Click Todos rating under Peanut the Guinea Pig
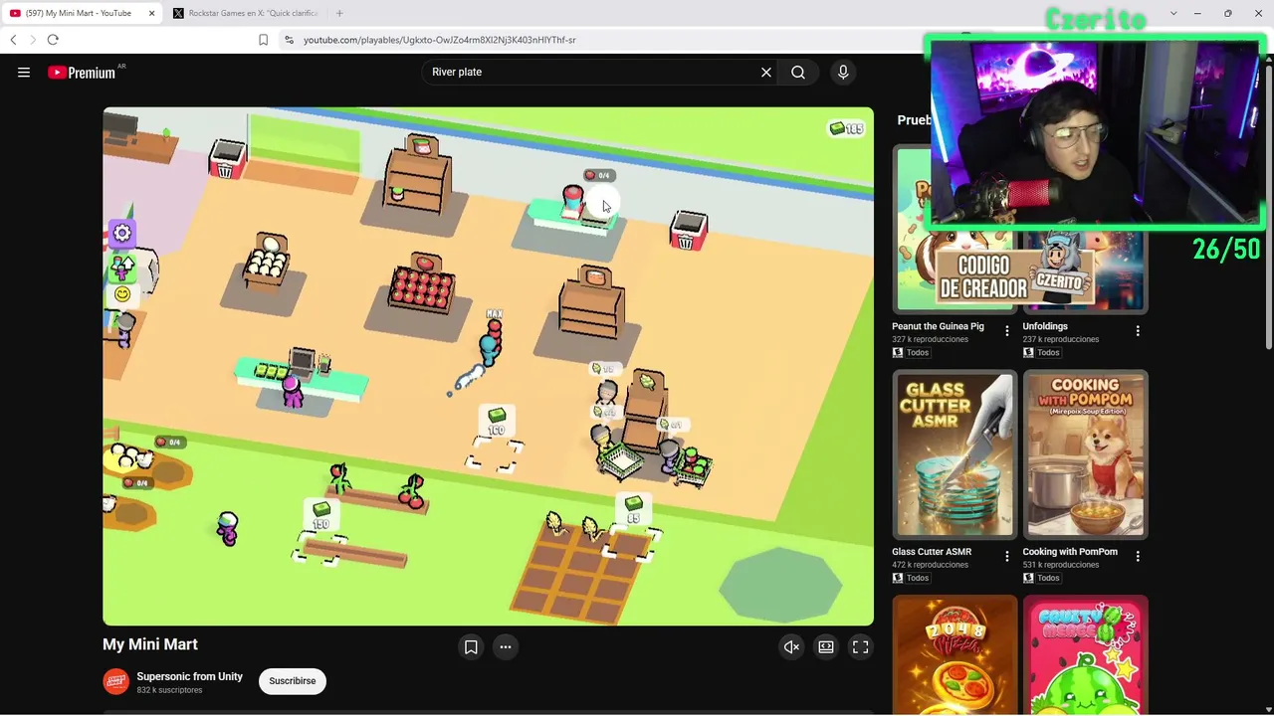 (911, 352)
